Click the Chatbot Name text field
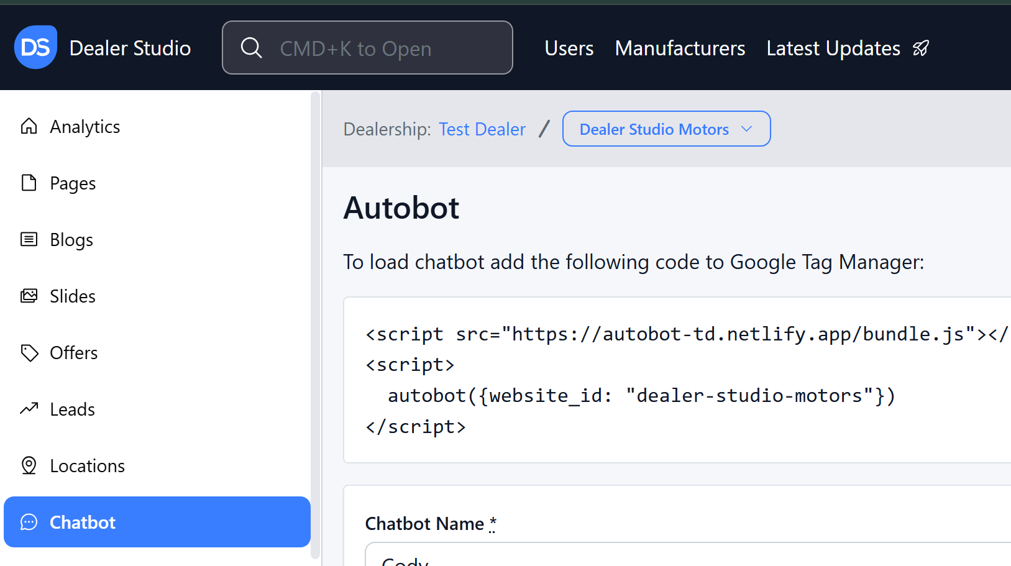 click(x=684, y=556)
